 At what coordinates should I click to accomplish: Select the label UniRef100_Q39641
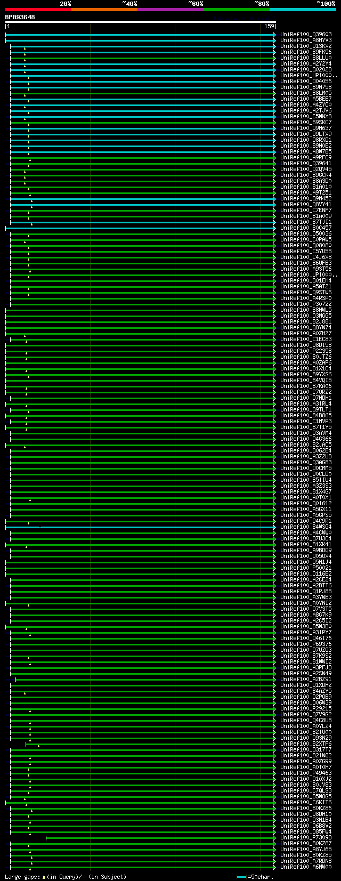click(306, 163)
